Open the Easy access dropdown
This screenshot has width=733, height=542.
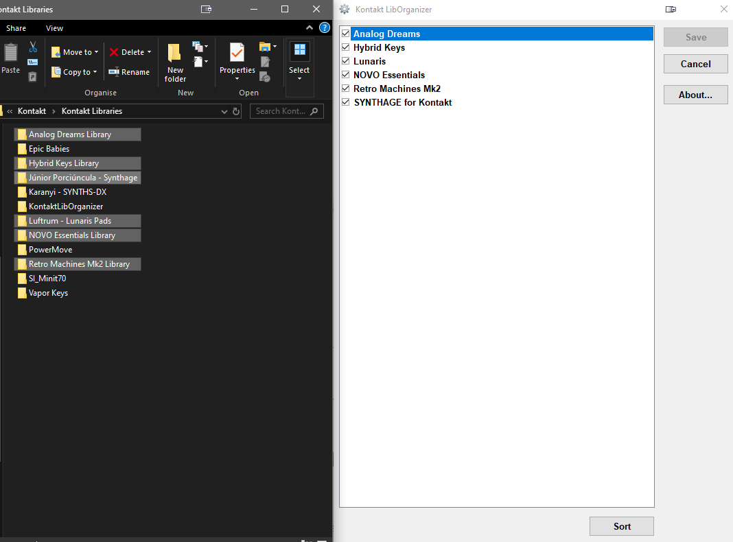(x=200, y=62)
